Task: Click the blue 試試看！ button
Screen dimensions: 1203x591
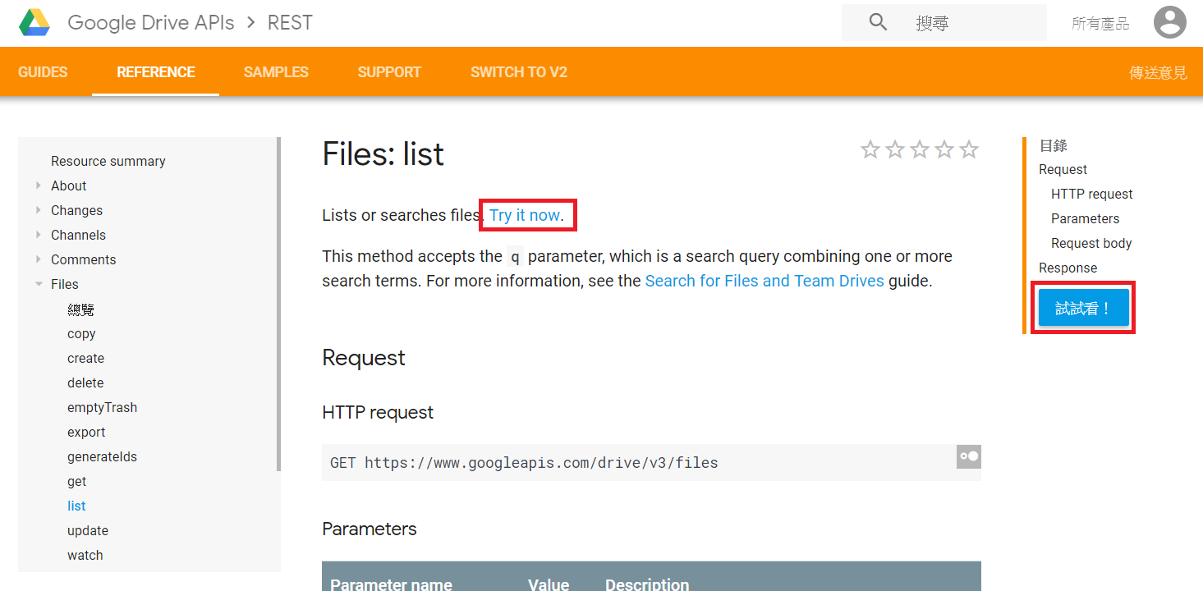Action: pyautogui.click(x=1084, y=308)
